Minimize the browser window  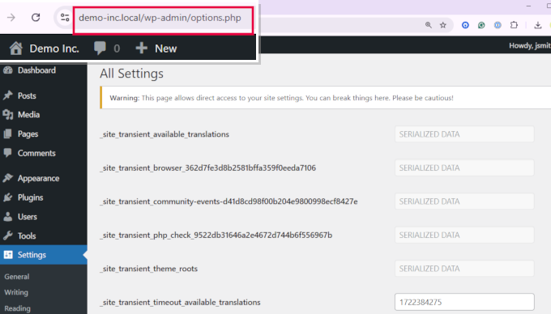(x=528, y=6)
